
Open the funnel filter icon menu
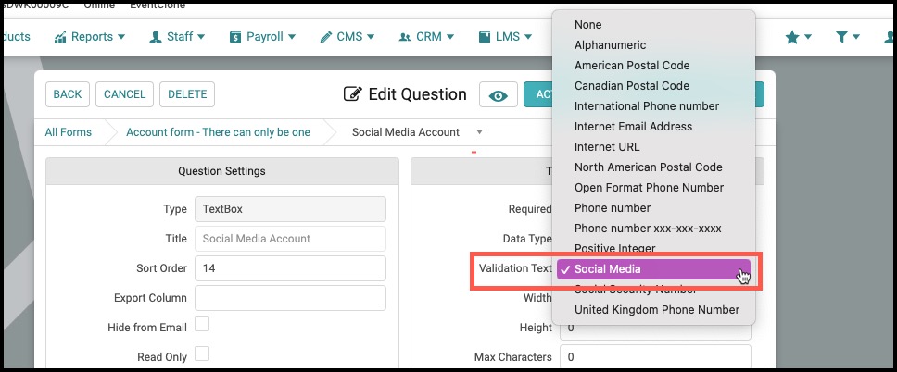pyautogui.click(x=841, y=37)
